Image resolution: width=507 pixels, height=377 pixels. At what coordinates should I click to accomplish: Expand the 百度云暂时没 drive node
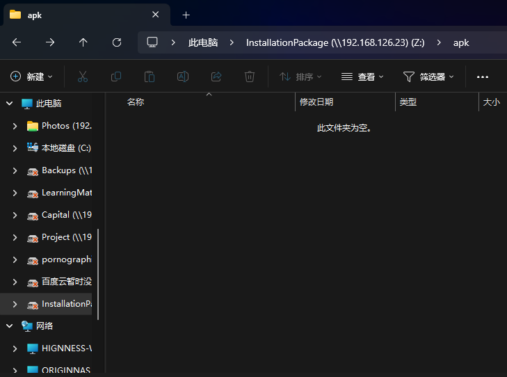(x=15, y=282)
